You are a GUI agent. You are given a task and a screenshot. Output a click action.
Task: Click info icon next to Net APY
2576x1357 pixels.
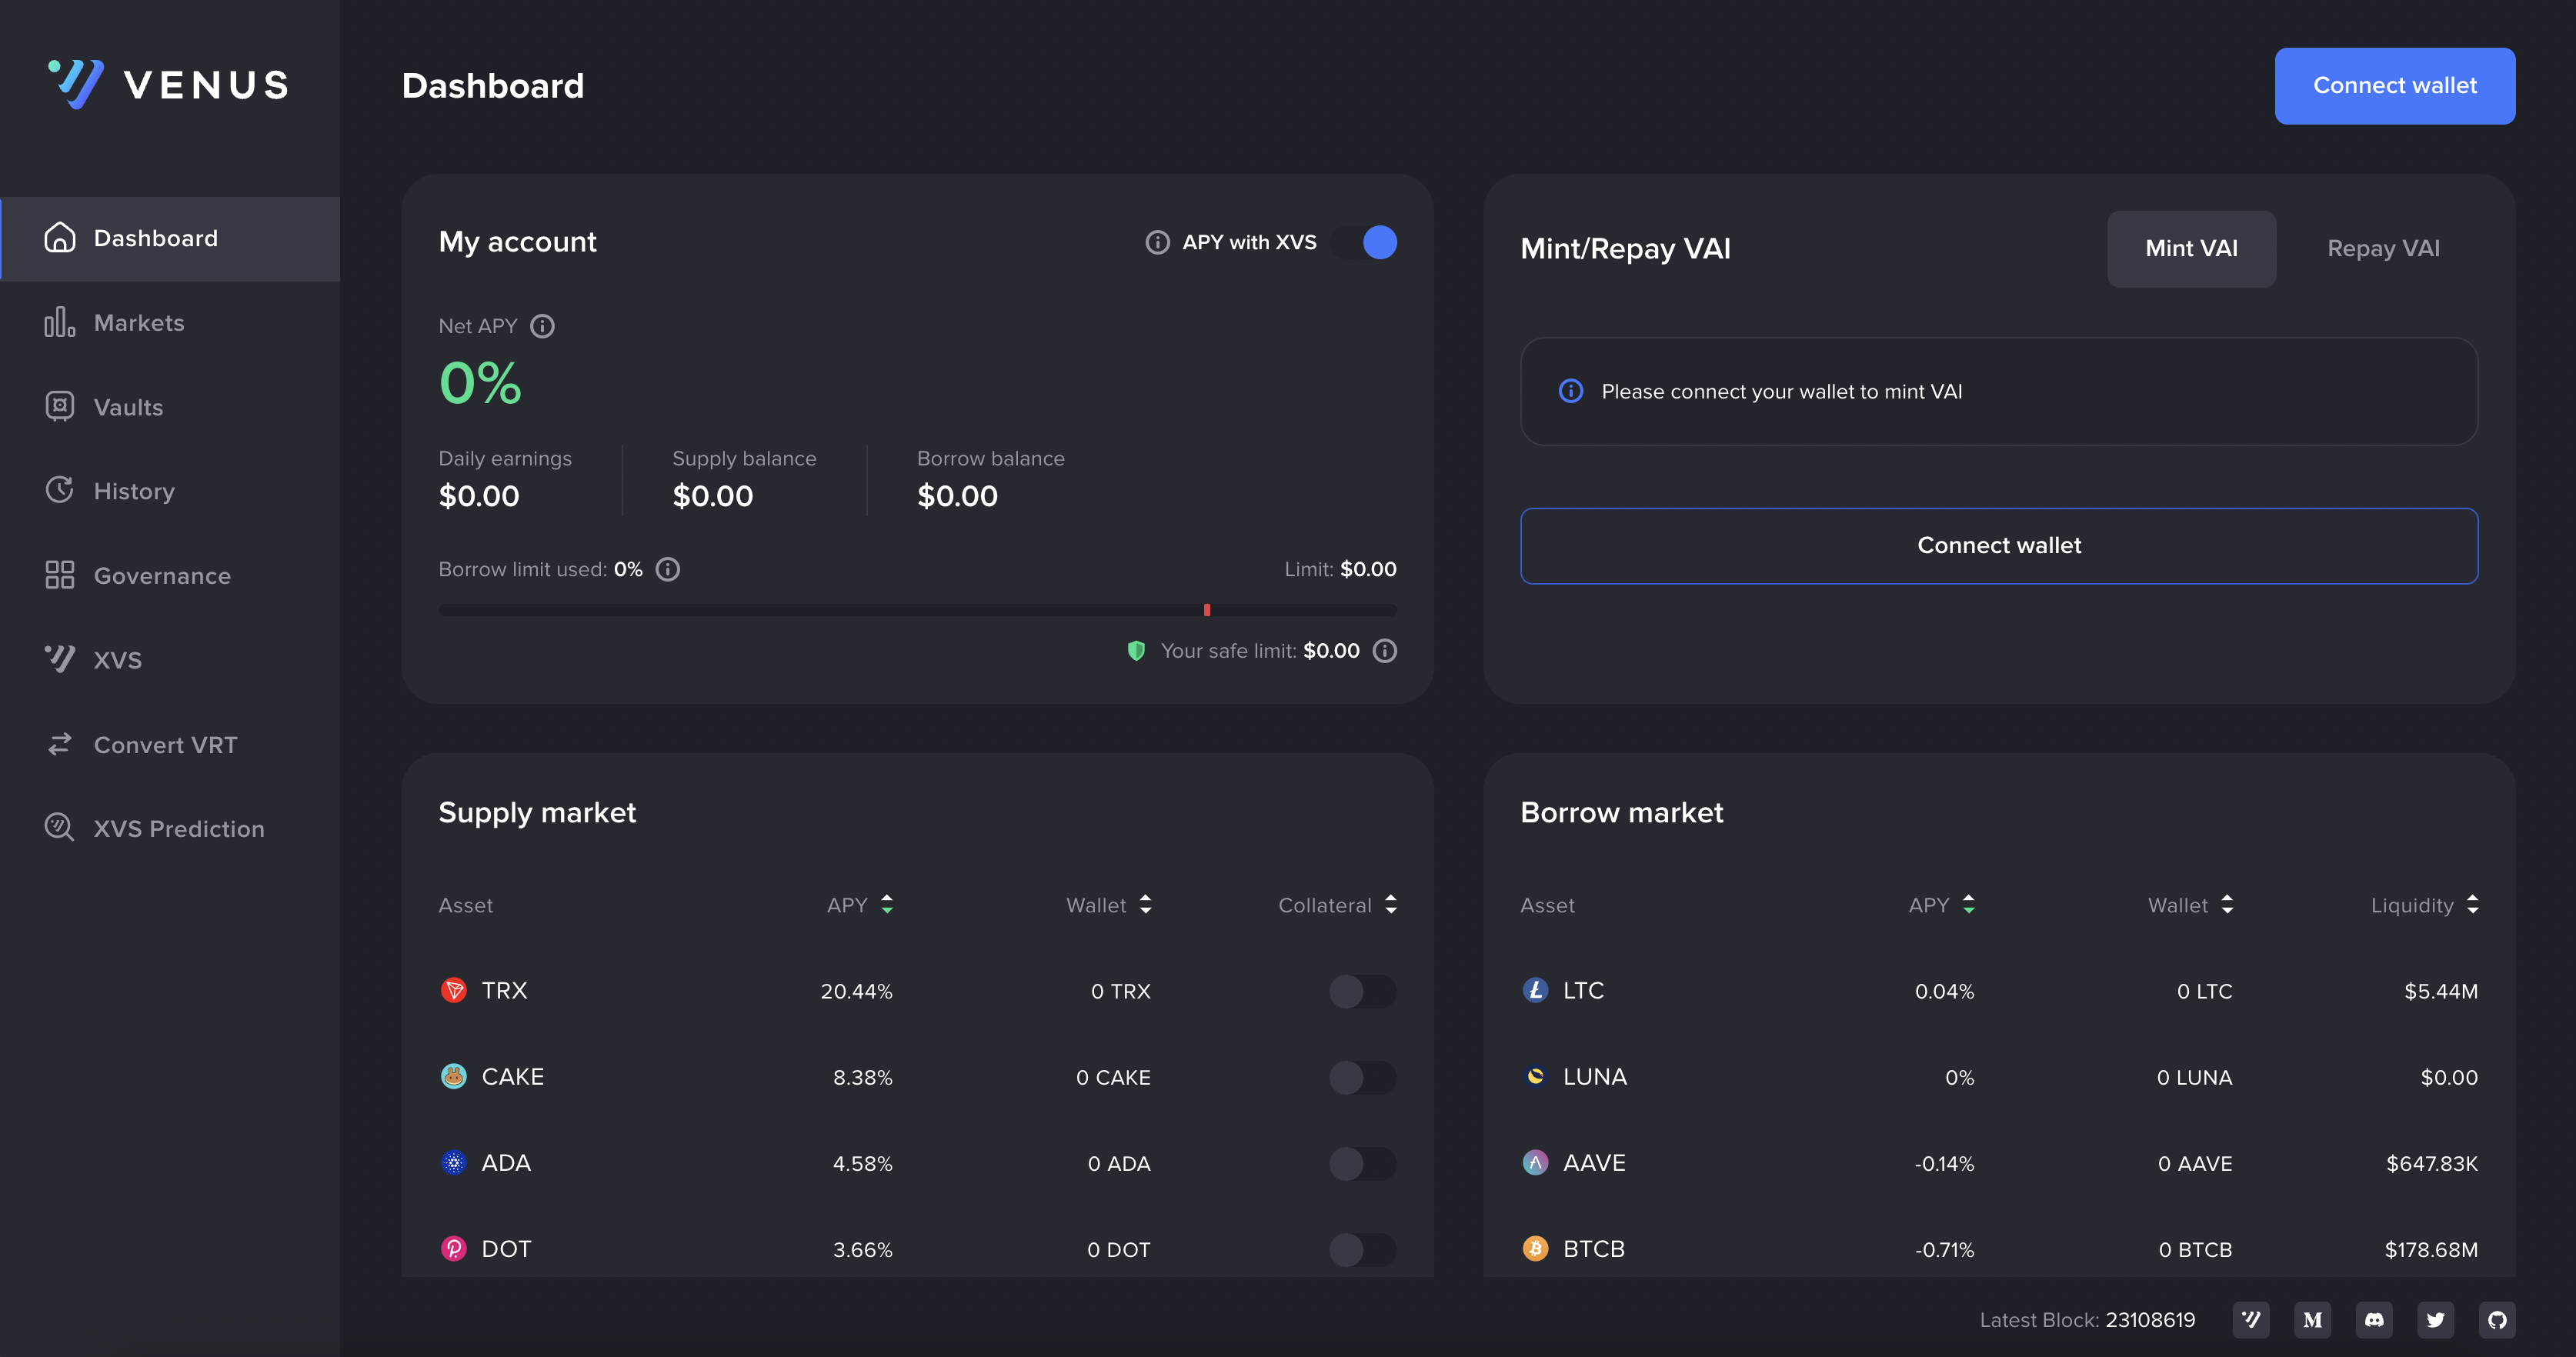[542, 326]
